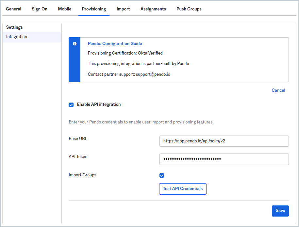
Task: Select Integration in Settings sidebar
Action: point(32,37)
